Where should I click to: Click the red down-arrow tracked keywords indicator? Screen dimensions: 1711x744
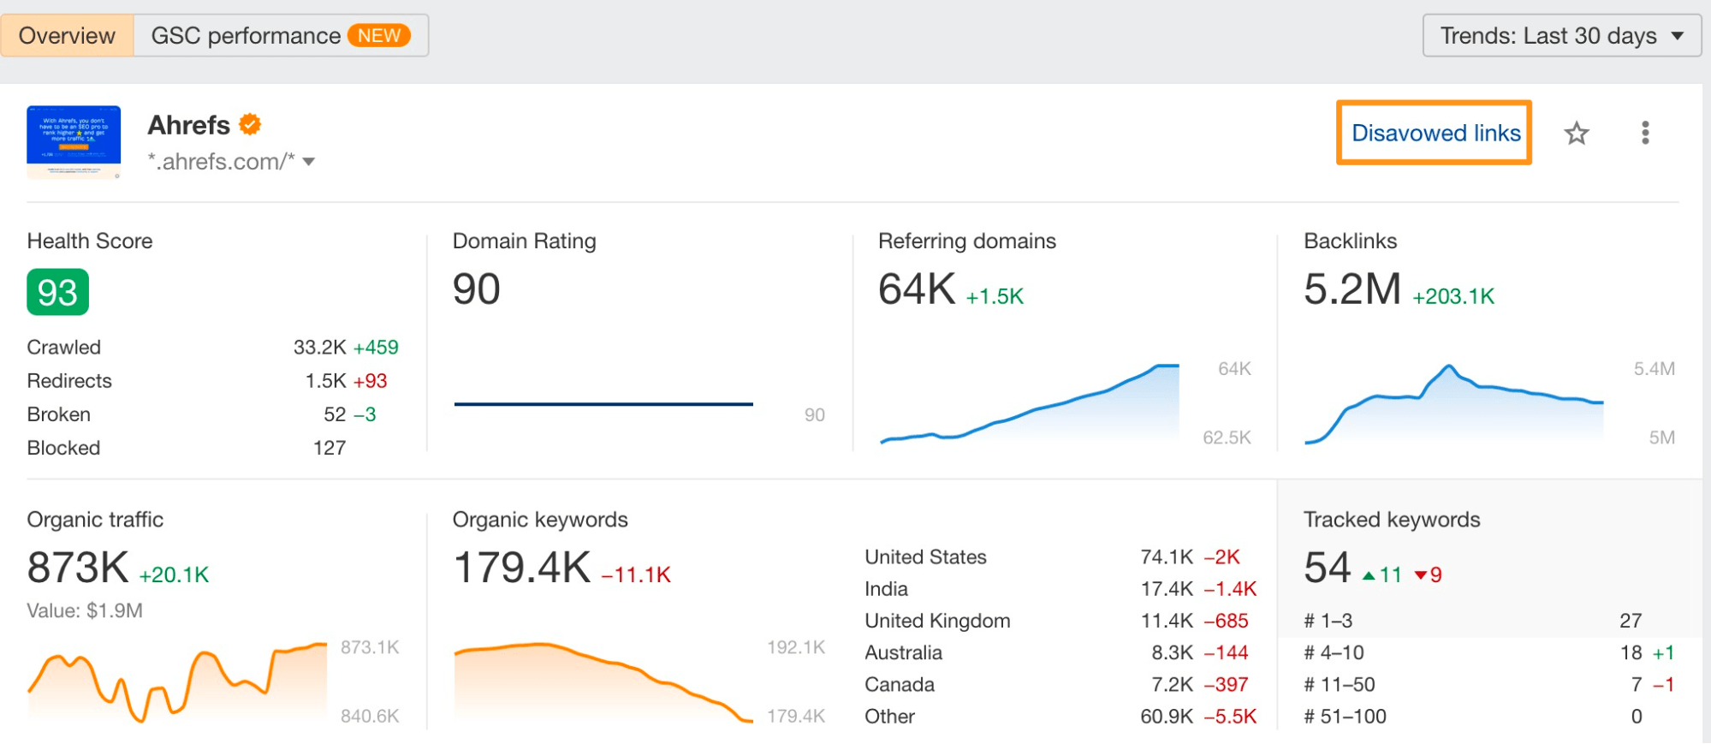pyautogui.click(x=1428, y=574)
